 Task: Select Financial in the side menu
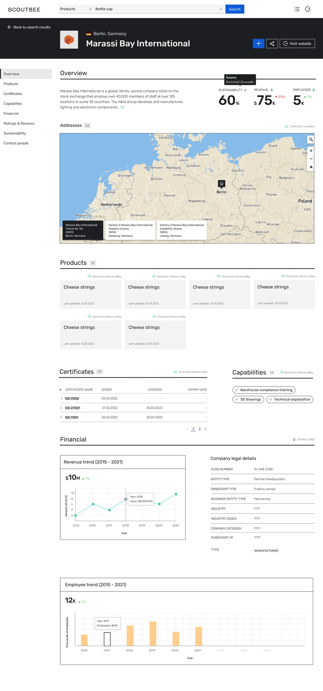click(x=11, y=113)
